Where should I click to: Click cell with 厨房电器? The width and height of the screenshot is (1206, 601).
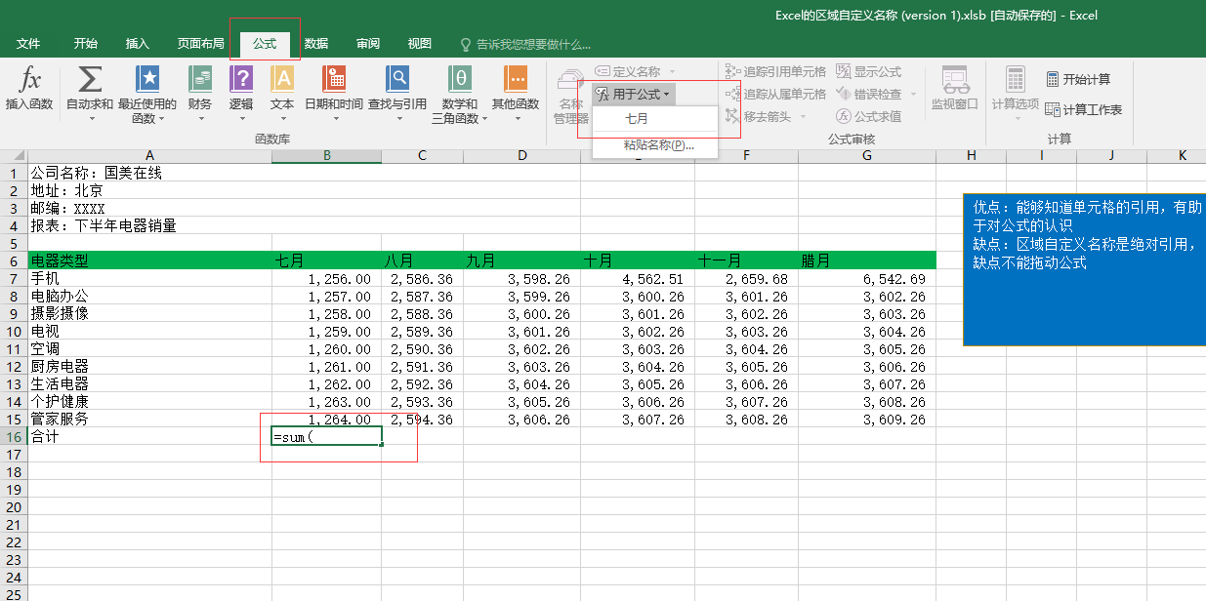[150, 366]
